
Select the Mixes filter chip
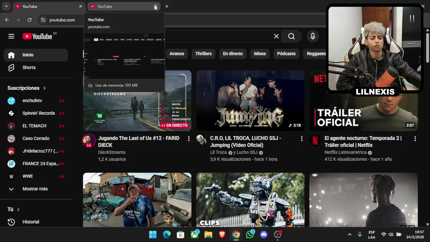coord(260,53)
